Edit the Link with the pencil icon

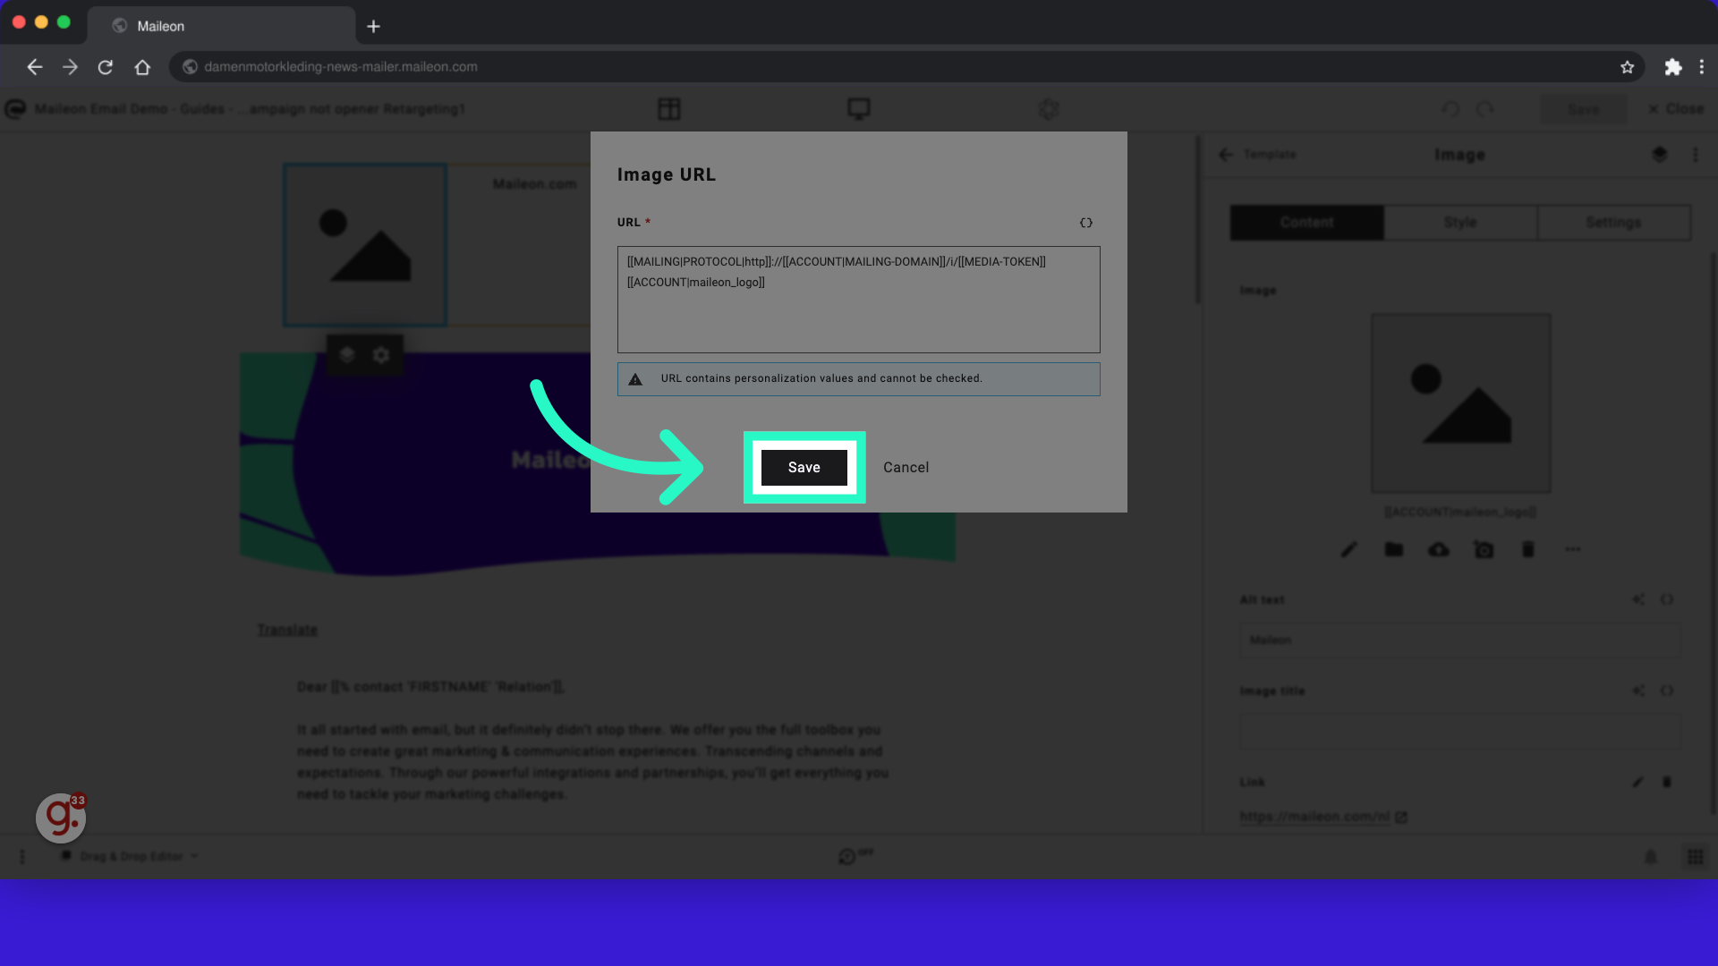[x=1638, y=782]
